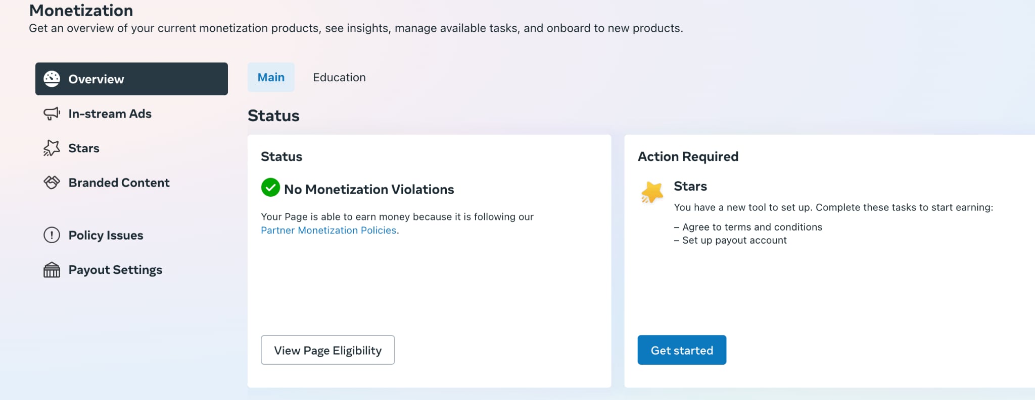Click 'Agree to terms and conditions' task

click(748, 227)
